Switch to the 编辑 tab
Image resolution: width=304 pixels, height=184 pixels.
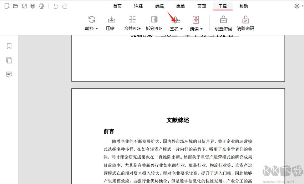[x=159, y=6]
